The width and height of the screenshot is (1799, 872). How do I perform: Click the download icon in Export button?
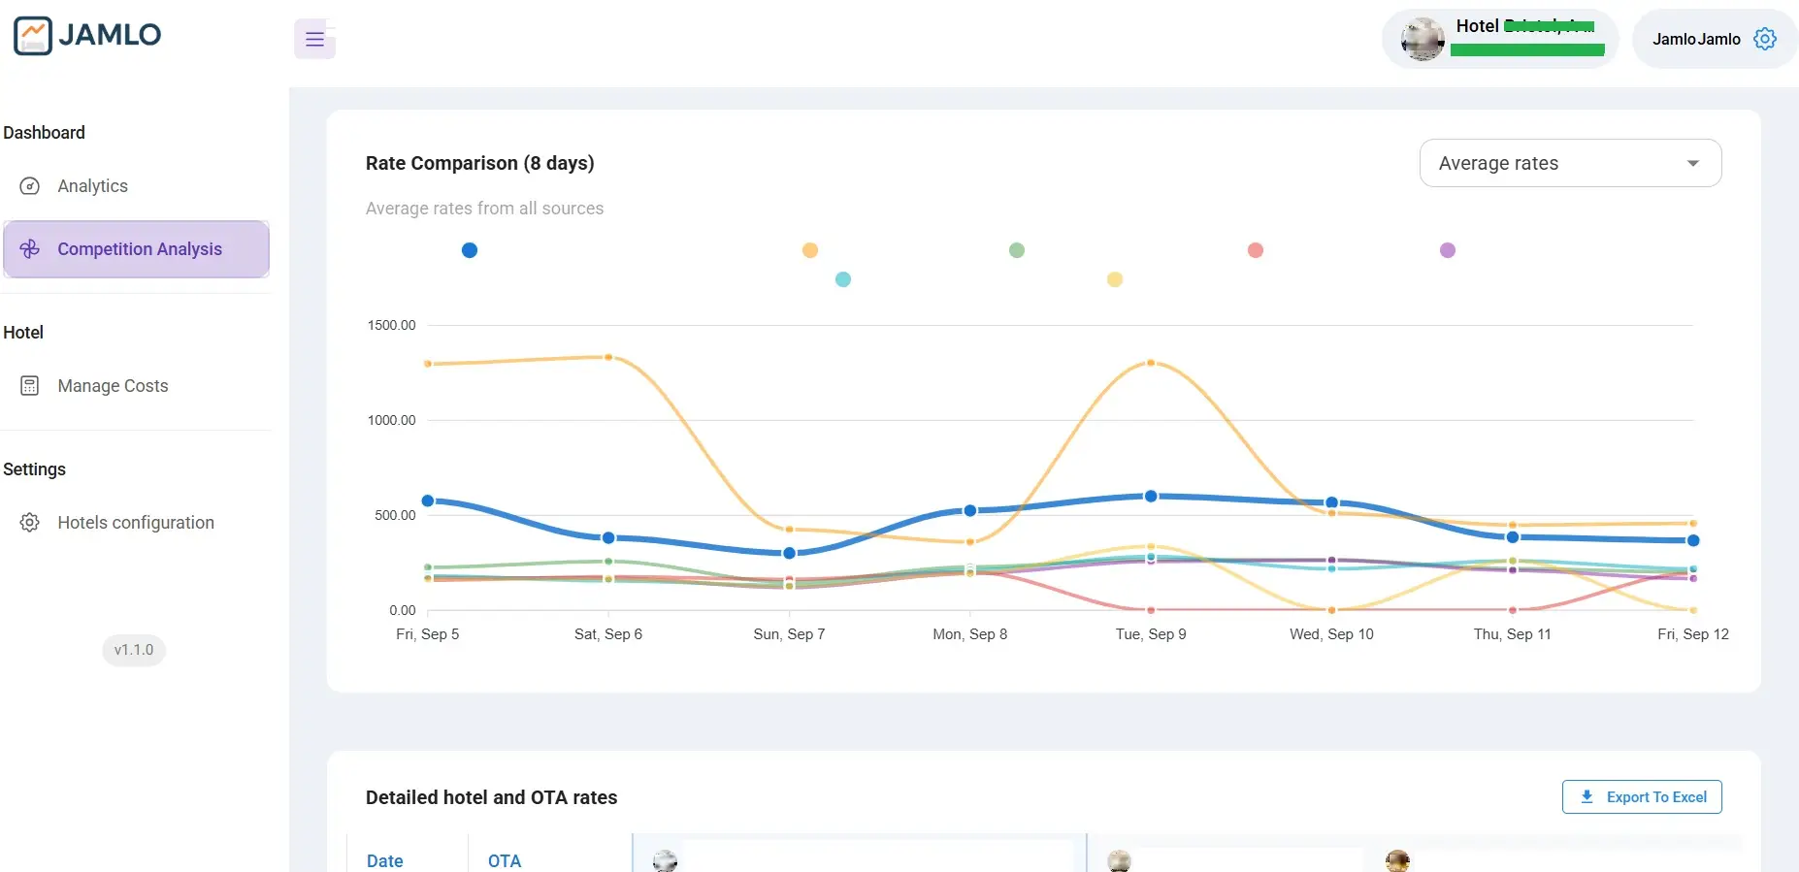(1586, 797)
